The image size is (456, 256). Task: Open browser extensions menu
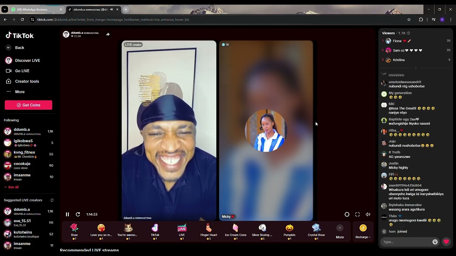tap(421, 20)
